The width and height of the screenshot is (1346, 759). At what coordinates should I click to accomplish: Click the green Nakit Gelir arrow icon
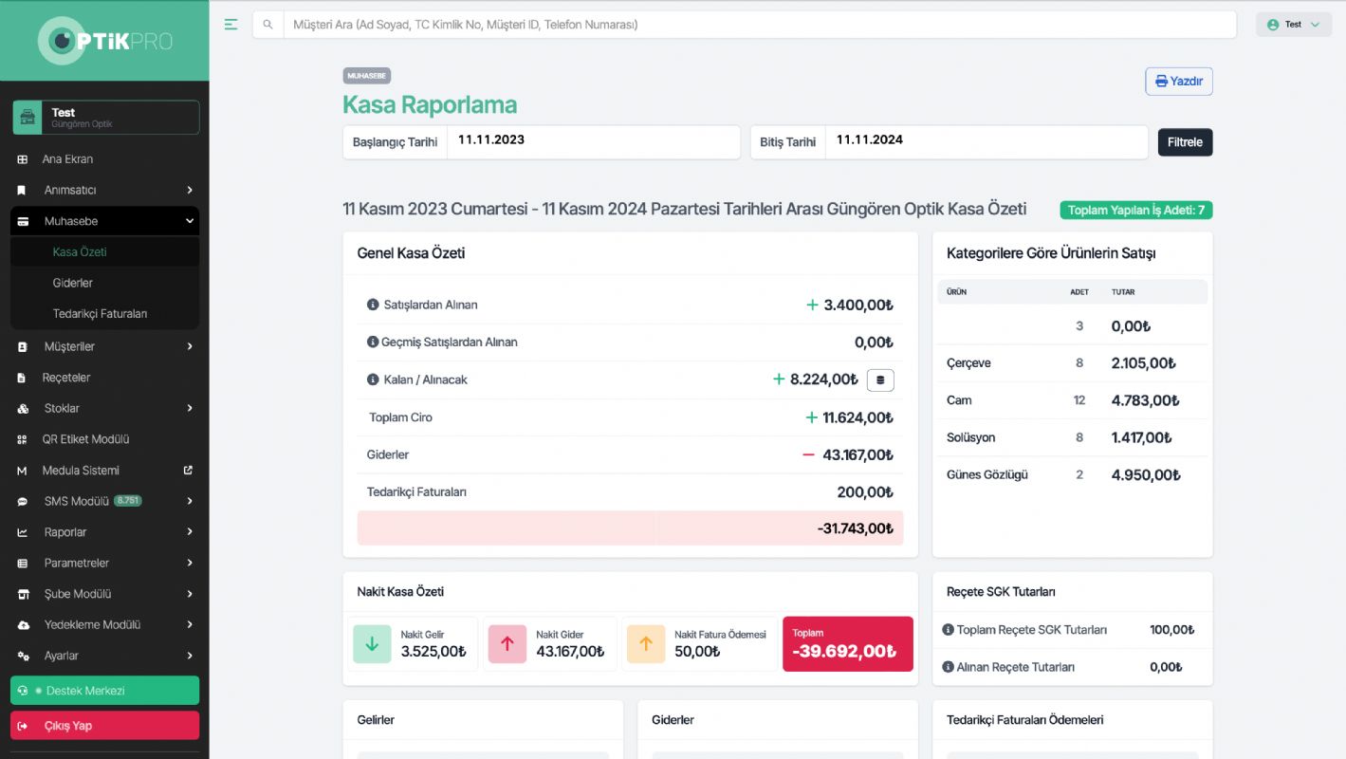[372, 643]
